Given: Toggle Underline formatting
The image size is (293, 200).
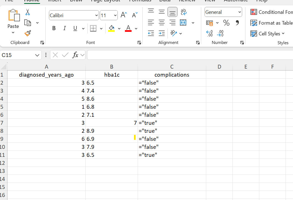Looking at the screenshot, I should [x=75, y=28].
